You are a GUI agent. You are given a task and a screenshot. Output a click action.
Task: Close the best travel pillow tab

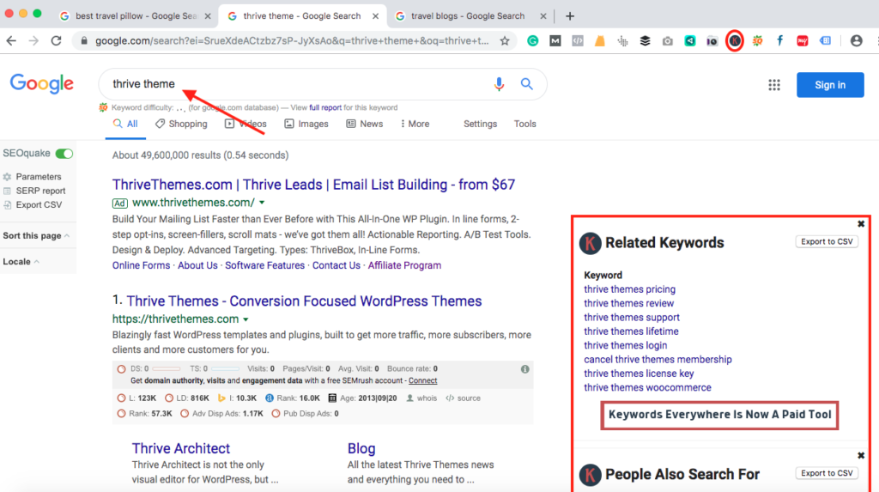(208, 16)
